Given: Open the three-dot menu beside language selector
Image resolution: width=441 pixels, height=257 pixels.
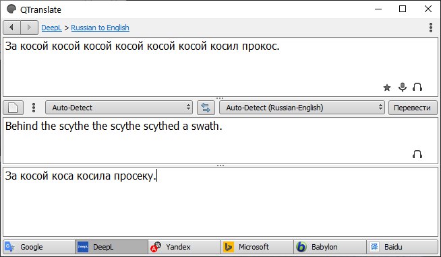Looking at the screenshot, I should coord(34,108).
